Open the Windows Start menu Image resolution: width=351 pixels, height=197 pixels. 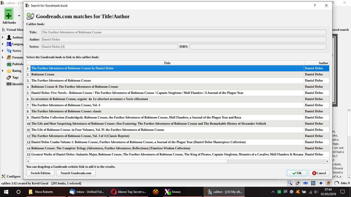tap(6, 192)
